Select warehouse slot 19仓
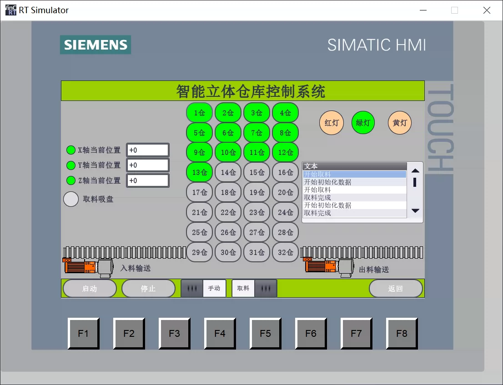Screen dimensions: 503x385 257,192
